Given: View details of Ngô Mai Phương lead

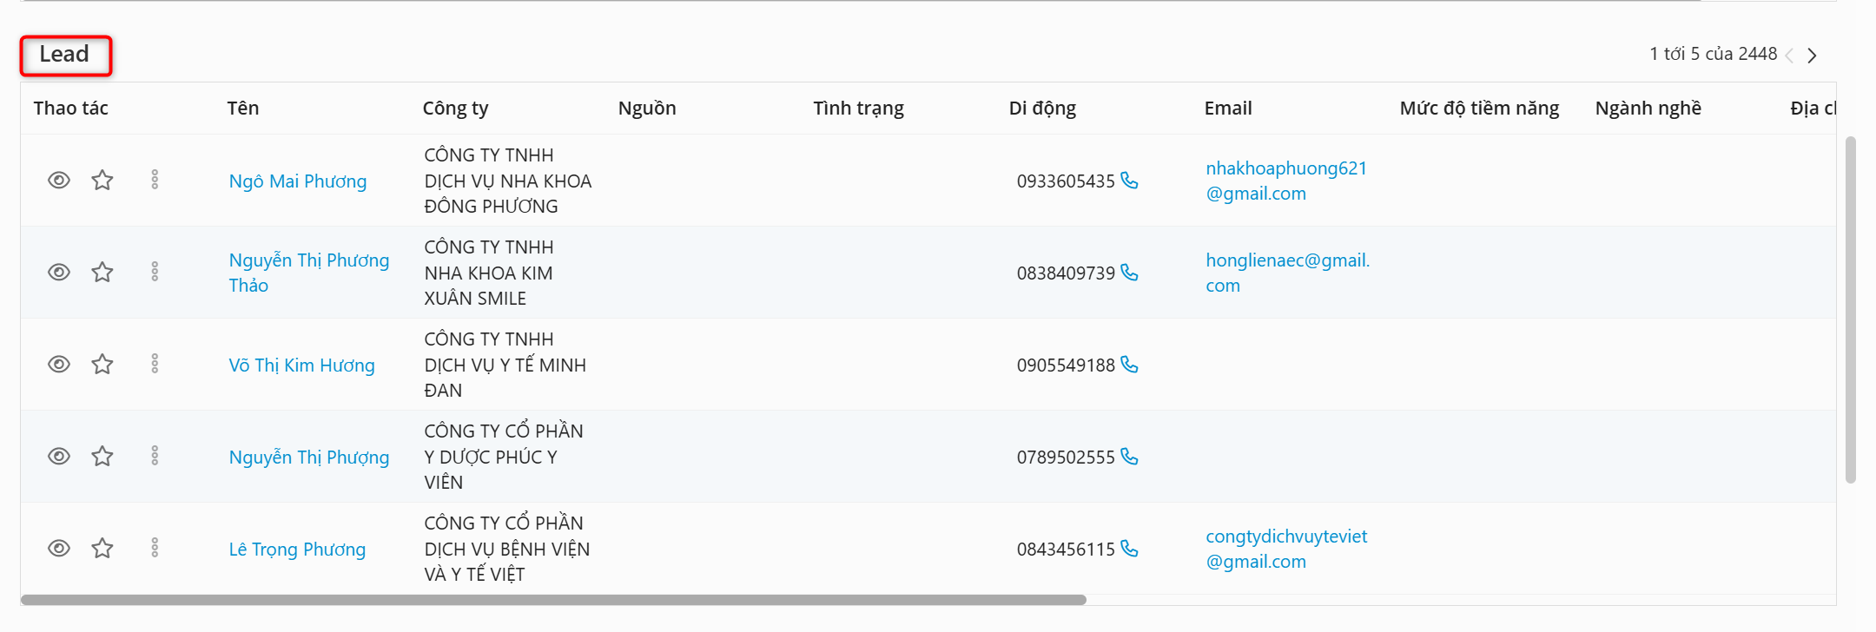Looking at the screenshot, I should [x=58, y=181].
